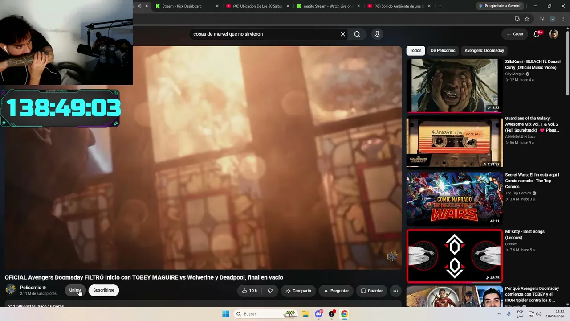Click the Secret Wars video title
Viewport: 570px width, 321px height.
(x=532, y=181)
